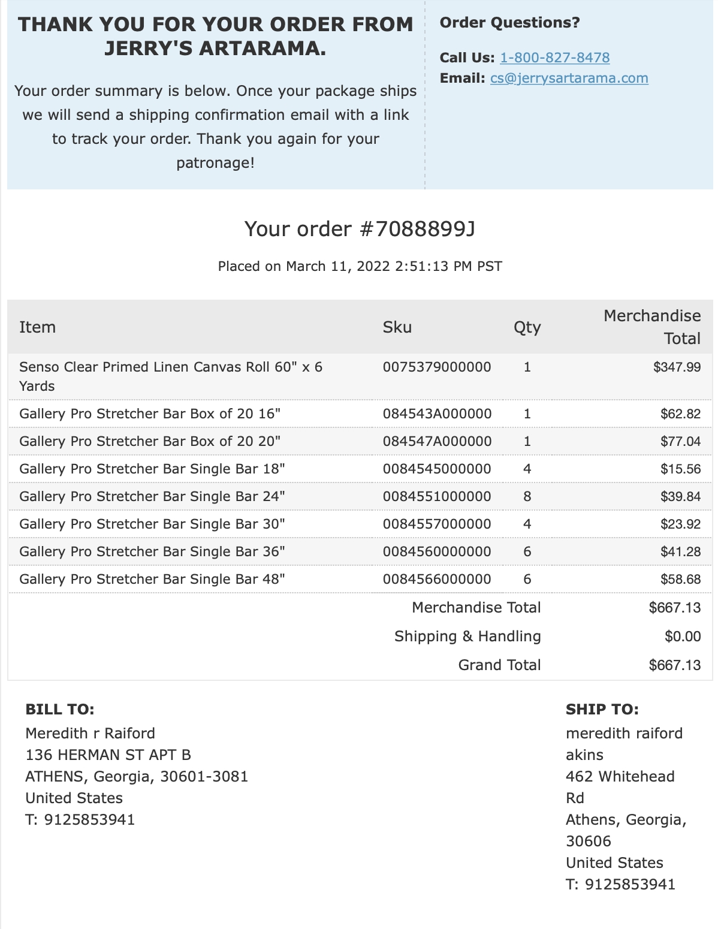Select the Single Bar 24" item name
The width and height of the screenshot is (718, 929).
tap(152, 496)
